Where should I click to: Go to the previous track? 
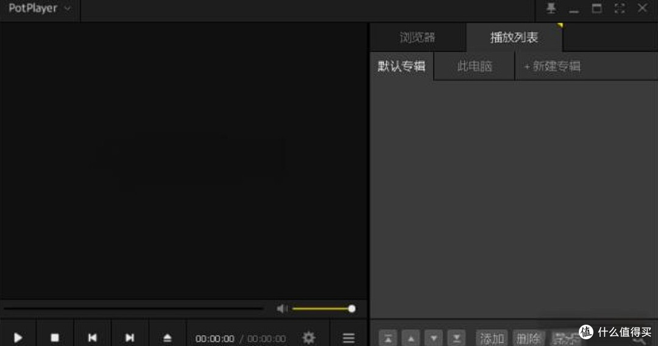[x=93, y=337]
